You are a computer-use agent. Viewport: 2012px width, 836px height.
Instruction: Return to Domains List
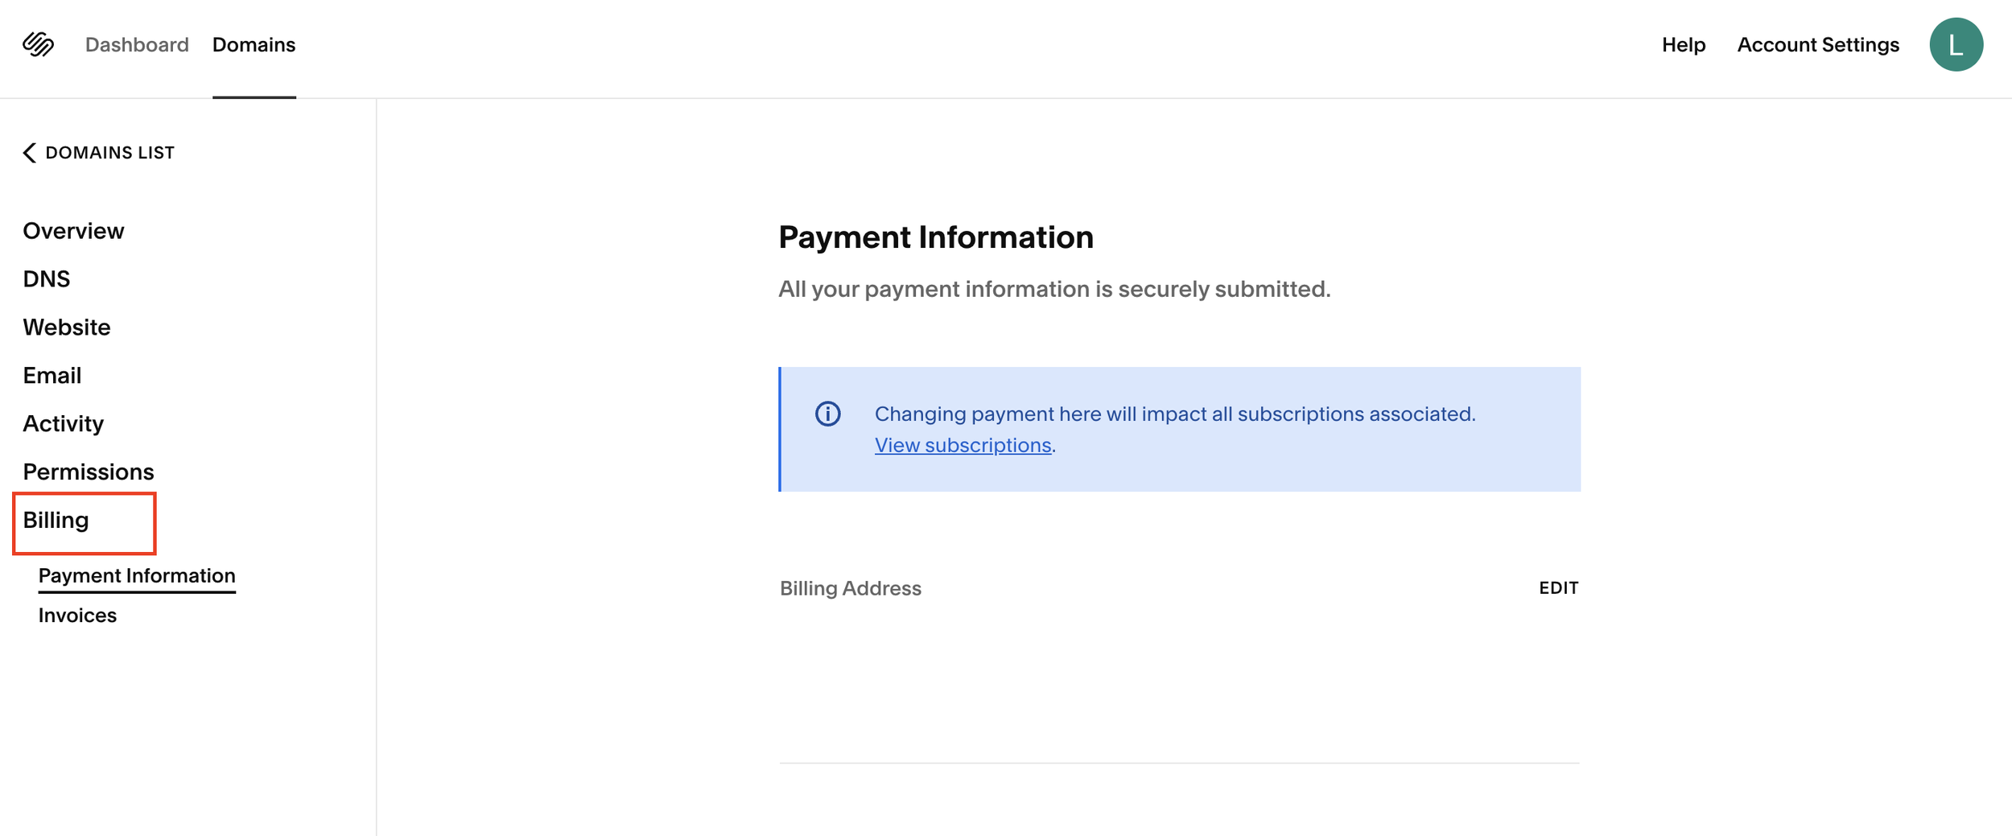[x=109, y=153]
